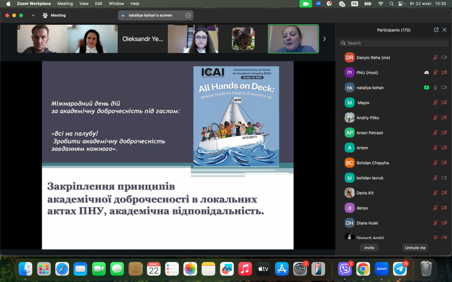The width and height of the screenshot is (452, 282).
Task: Open more options for nataliya kohan's screen
Action: [188, 15]
